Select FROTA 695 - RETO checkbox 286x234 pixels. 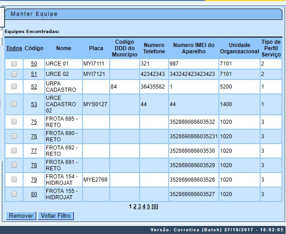coord(14,122)
